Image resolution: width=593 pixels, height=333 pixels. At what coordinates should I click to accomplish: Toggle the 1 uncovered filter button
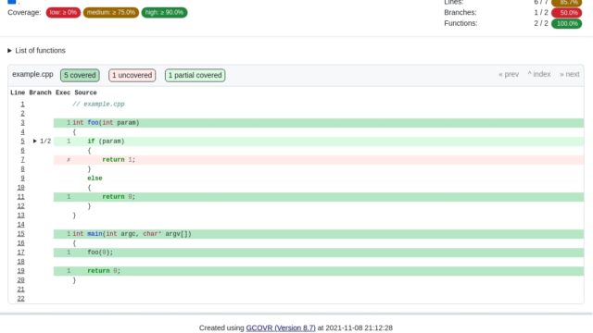tap(132, 75)
